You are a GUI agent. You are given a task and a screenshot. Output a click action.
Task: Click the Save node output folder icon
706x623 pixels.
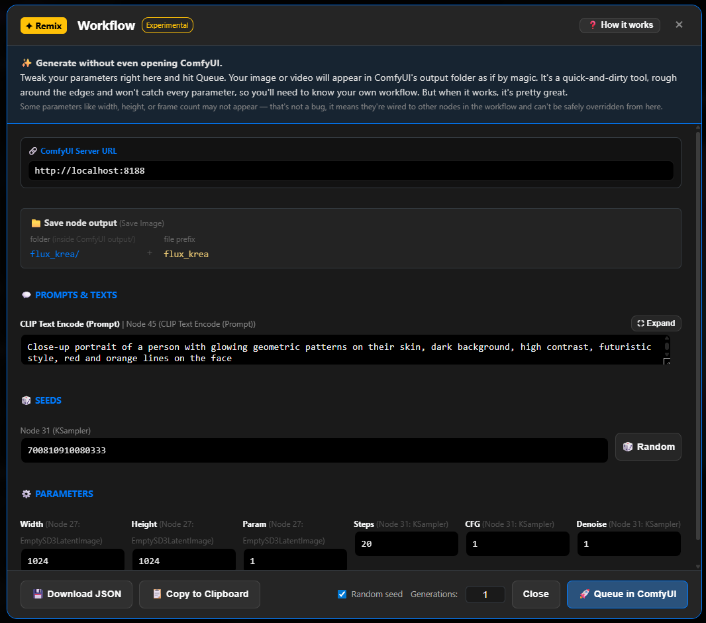point(36,223)
